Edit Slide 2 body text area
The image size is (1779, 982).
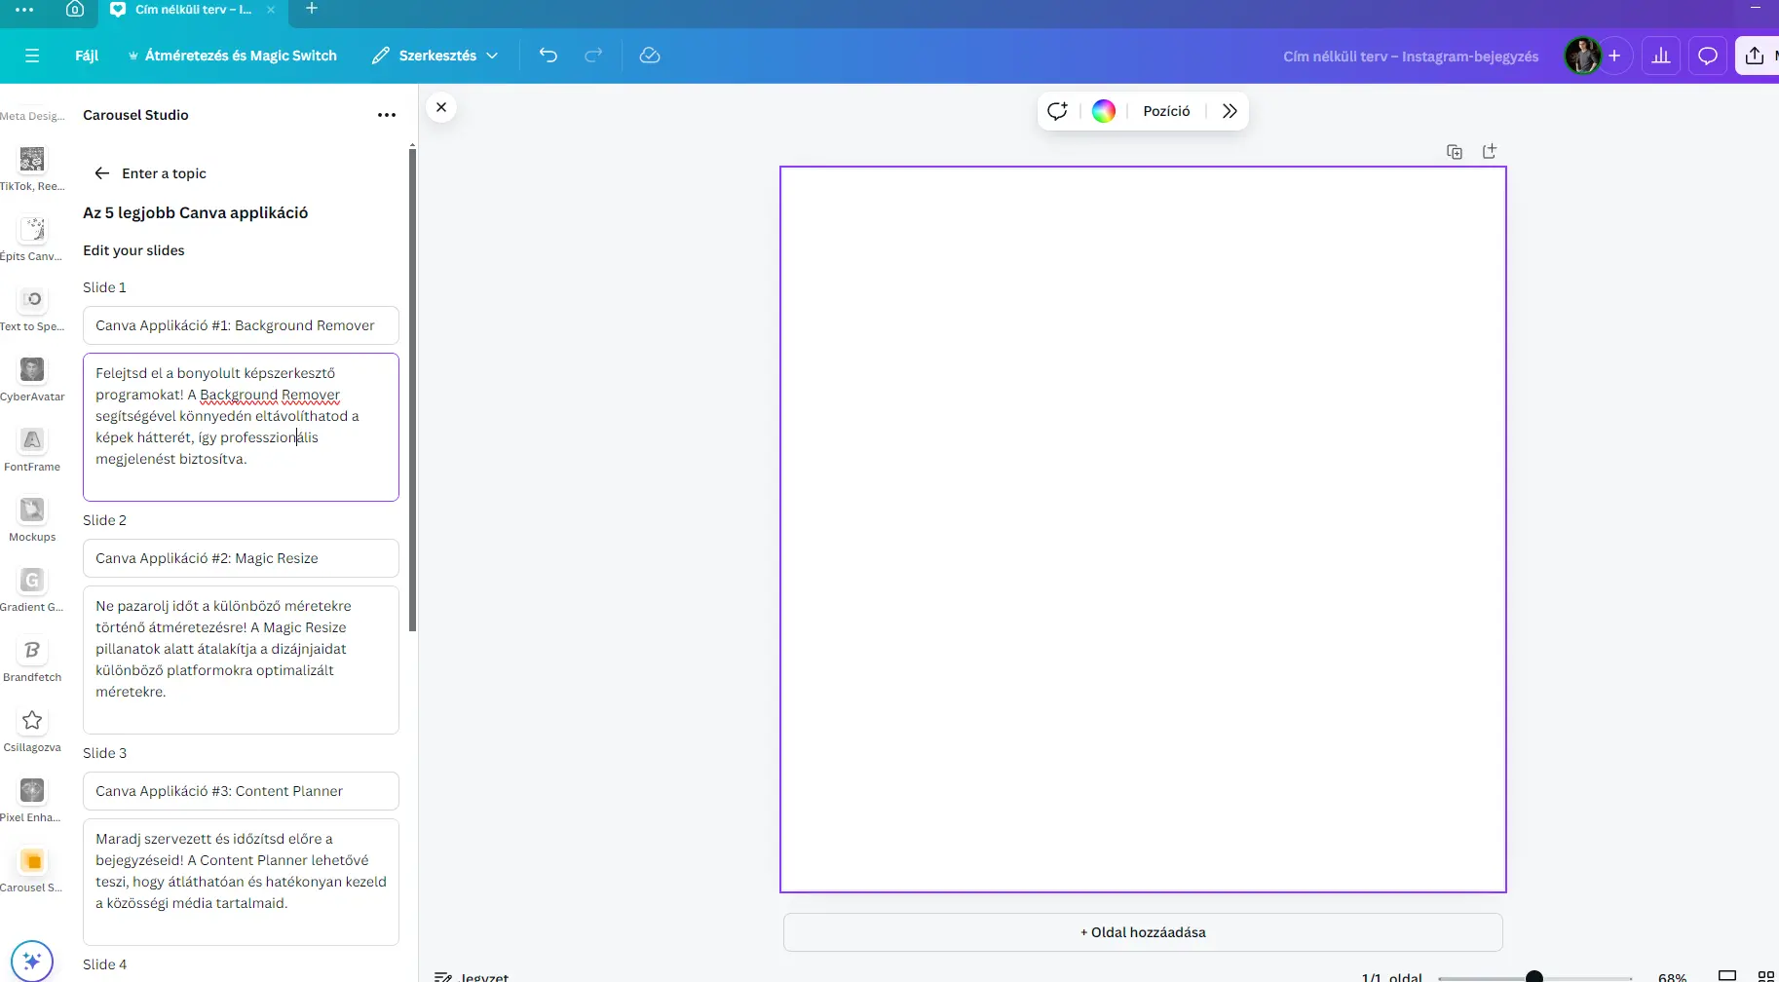(241, 660)
